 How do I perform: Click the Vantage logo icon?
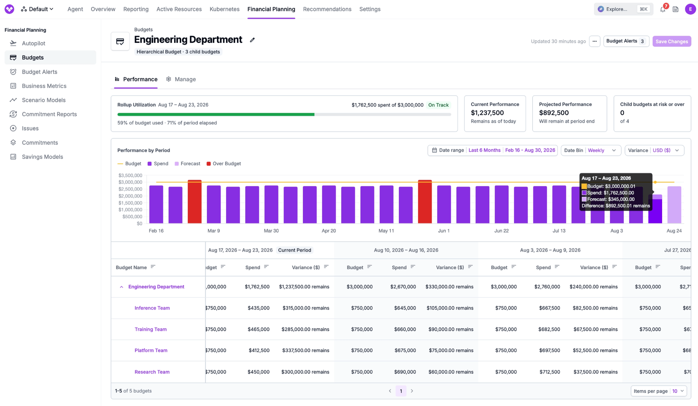click(9, 9)
